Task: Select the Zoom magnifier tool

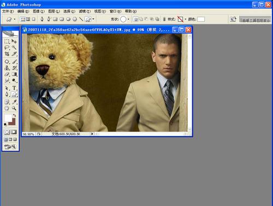Action: [14, 108]
